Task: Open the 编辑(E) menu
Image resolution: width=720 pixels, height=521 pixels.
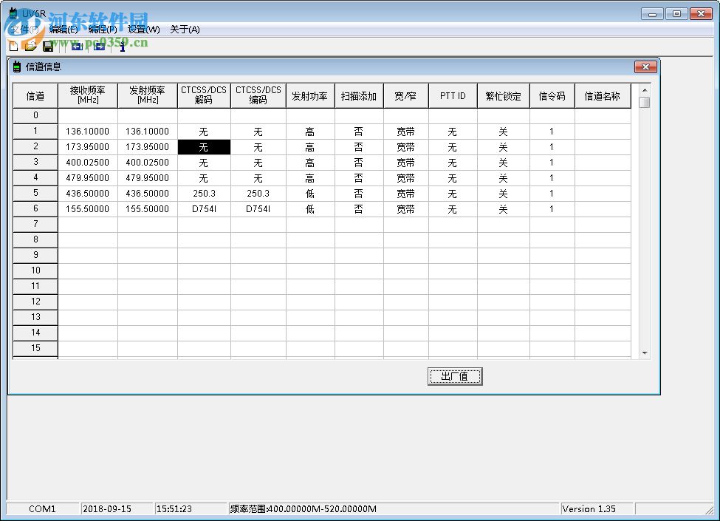Action: [x=64, y=30]
